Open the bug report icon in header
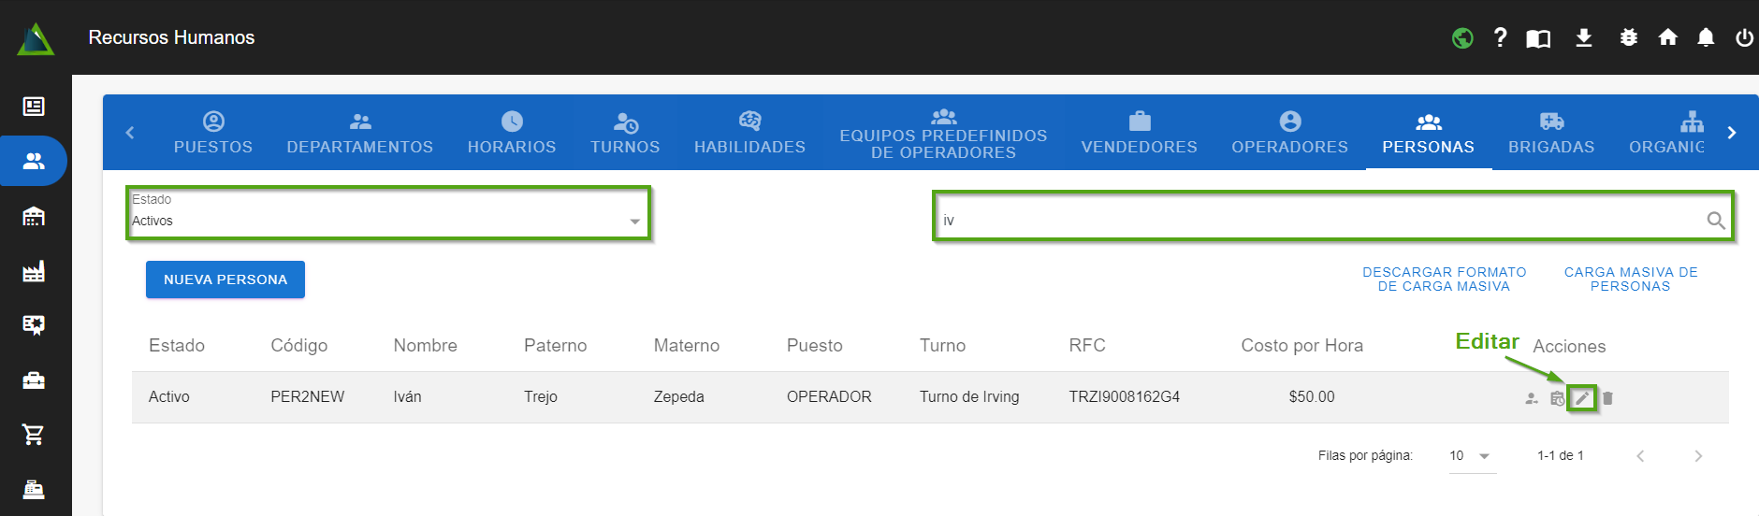The image size is (1759, 516). 1628,37
